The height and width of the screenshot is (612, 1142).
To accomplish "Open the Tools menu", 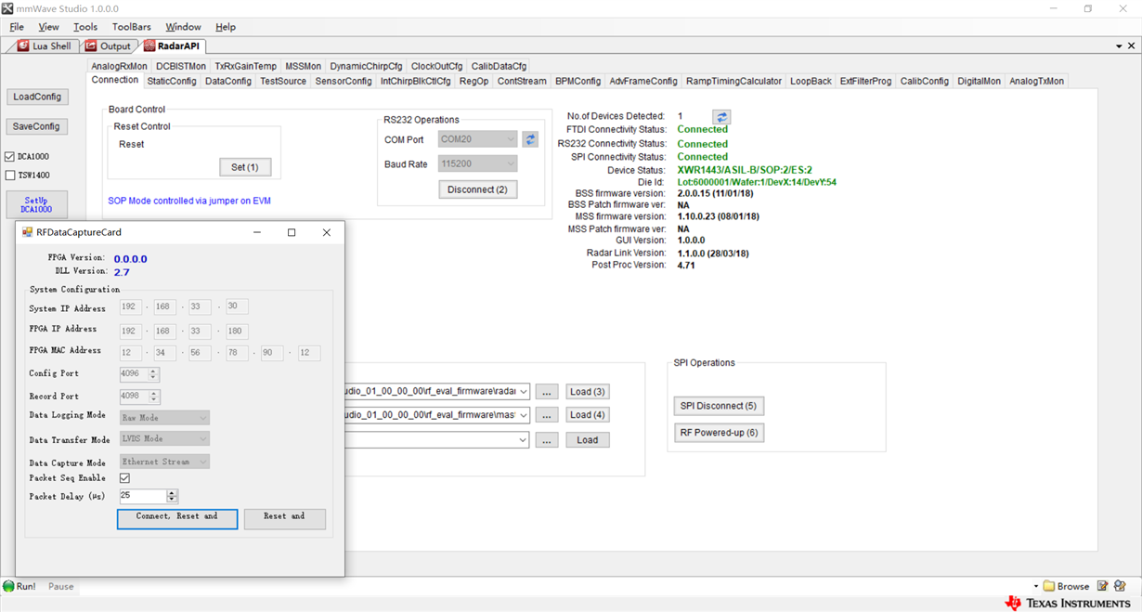I will [x=85, y=27].
